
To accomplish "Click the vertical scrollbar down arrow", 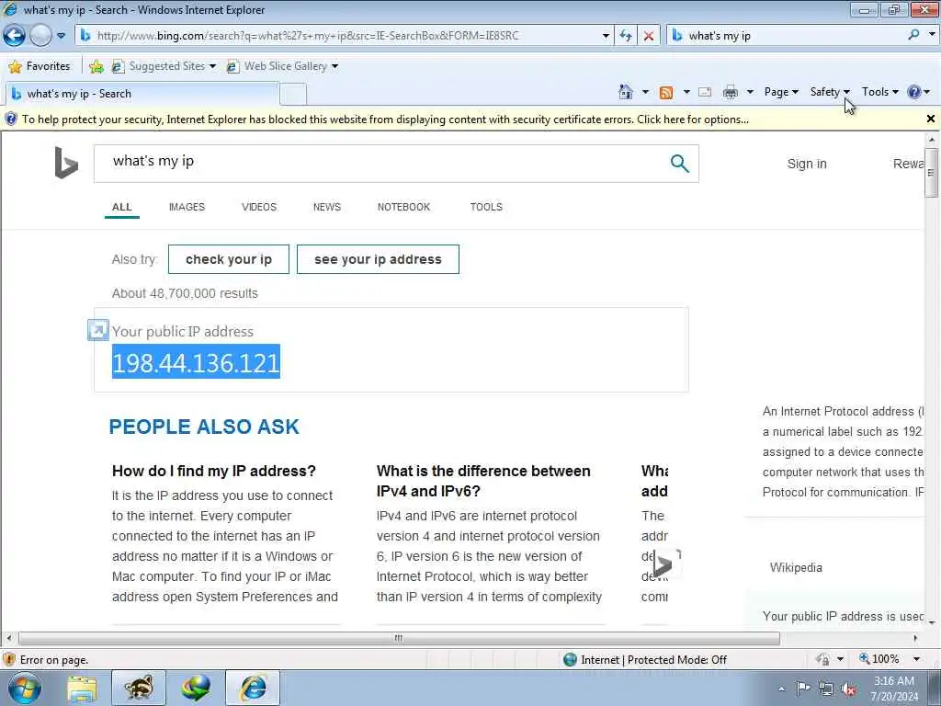I will [x=931, y=622].
